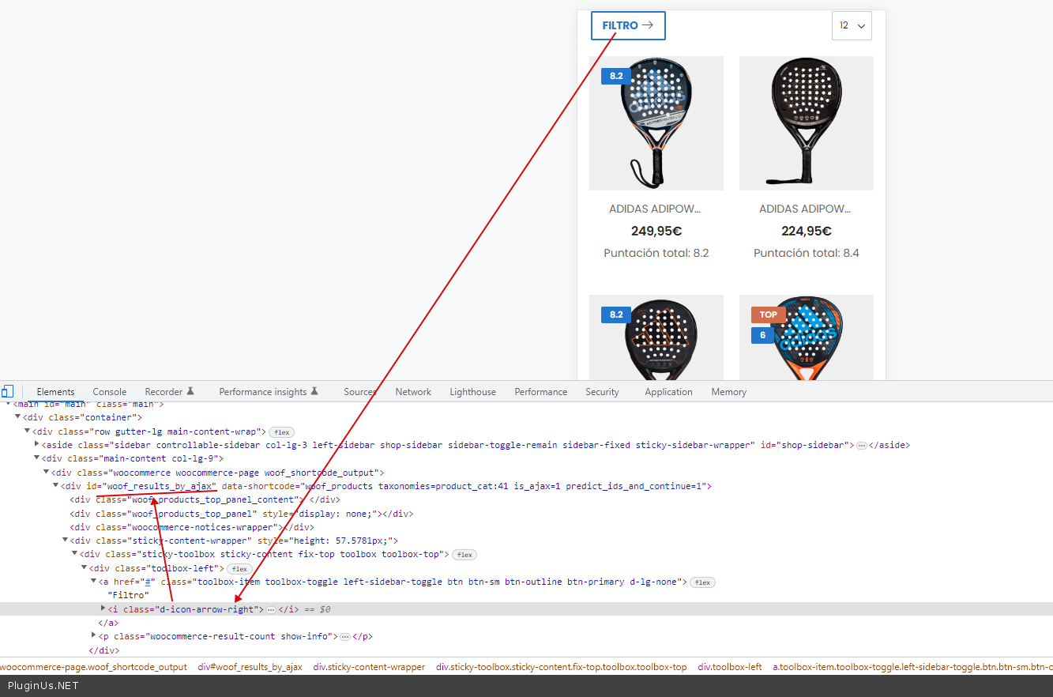Viewport: 1053px width, 697px height.
Task: Collapse the main-content col-lg-9 node
Action: 36,458
